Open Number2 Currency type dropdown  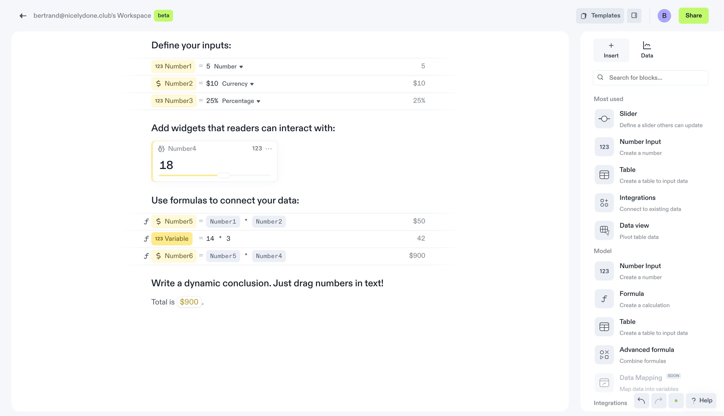(238, 84)
